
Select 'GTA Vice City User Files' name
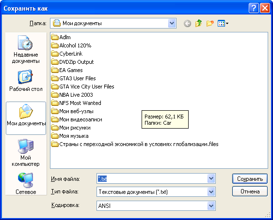pos(87,87)
